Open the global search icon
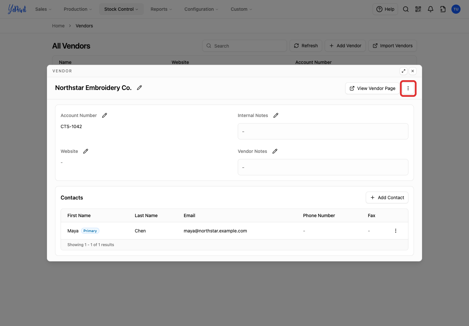Image resolution: width=469 pixels, height=326 pixels. [x=406, y=9]
